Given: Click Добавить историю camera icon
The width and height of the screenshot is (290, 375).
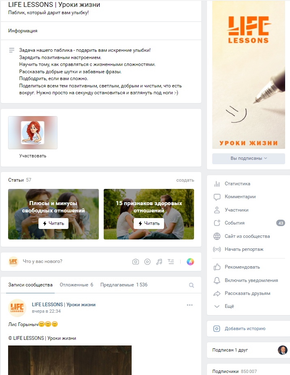Looking at the screenshot, I should point(217,328).
